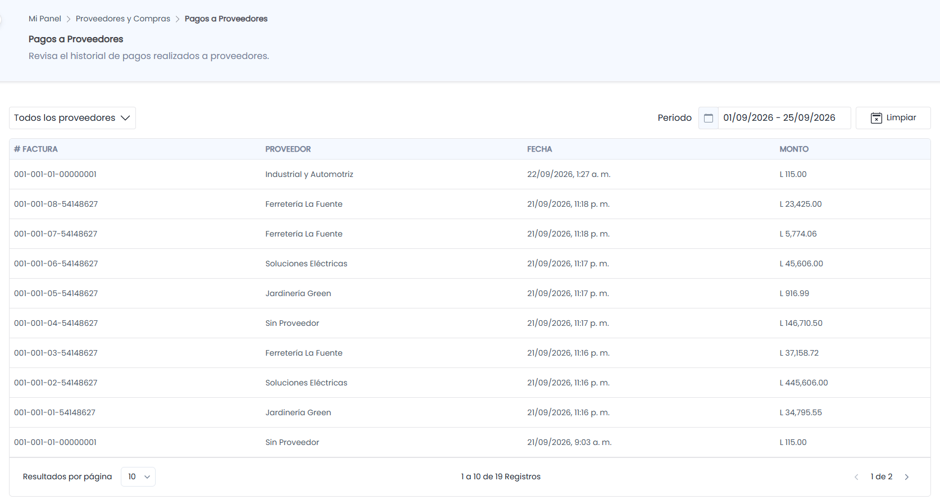Click the 1 de 2 page indicator
The image size is (940, 504).
point(882,477)
